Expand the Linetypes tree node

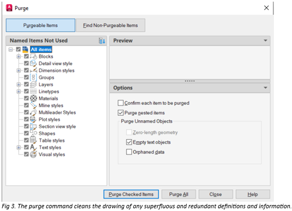click(19, 91)
